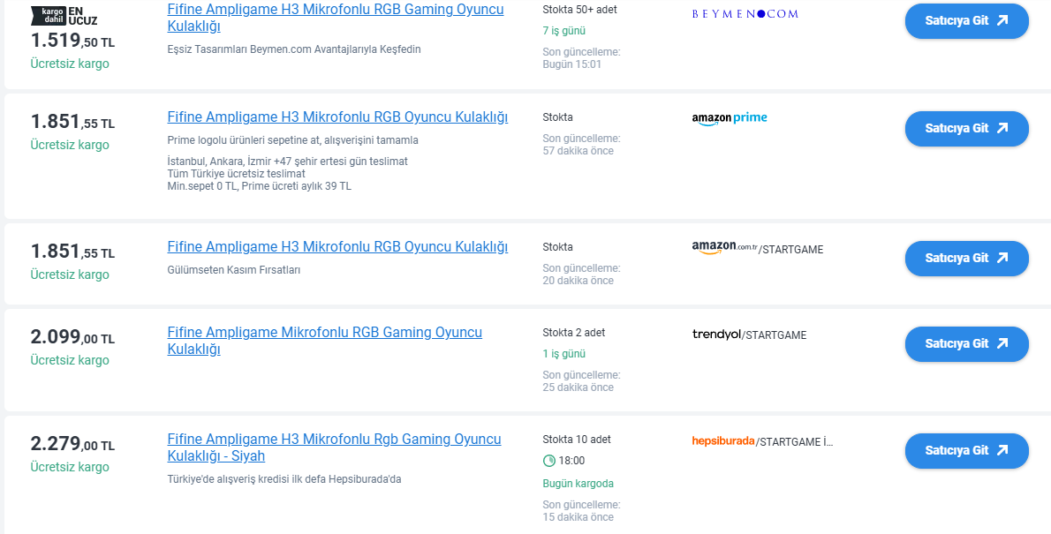Open the Hepsiburada product link ending in 'Siyah'

[334, 448]
